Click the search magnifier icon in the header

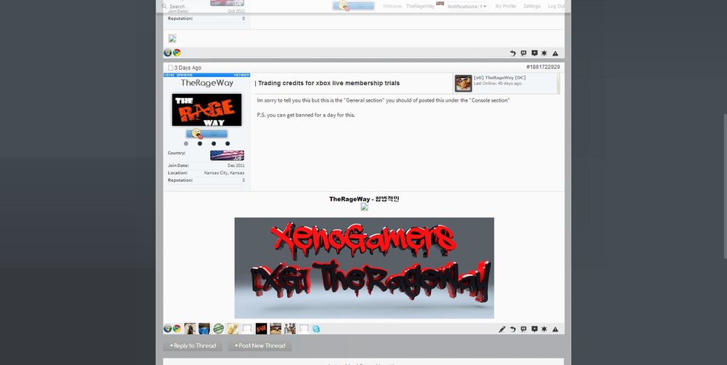tap(164, 7)
